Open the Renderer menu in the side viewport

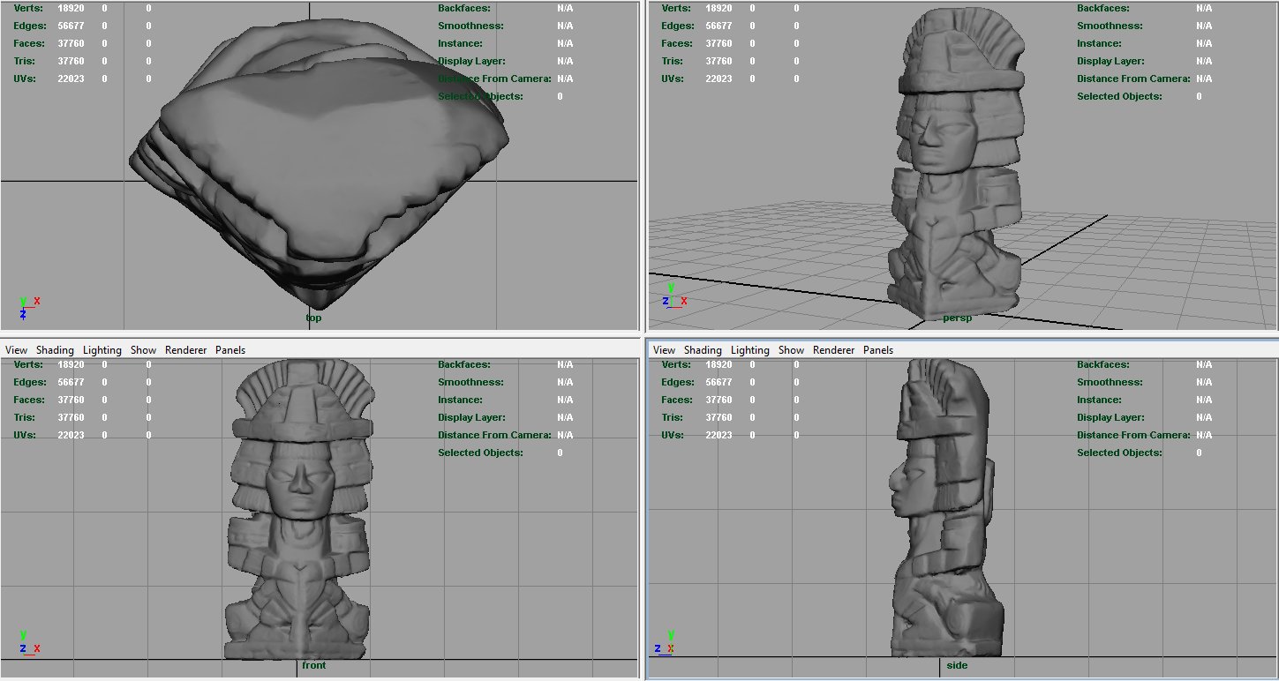[833, 350]
